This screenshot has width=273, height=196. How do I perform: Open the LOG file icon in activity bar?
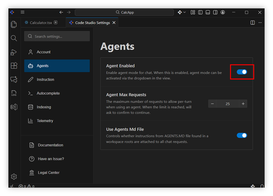coord(14,93)
